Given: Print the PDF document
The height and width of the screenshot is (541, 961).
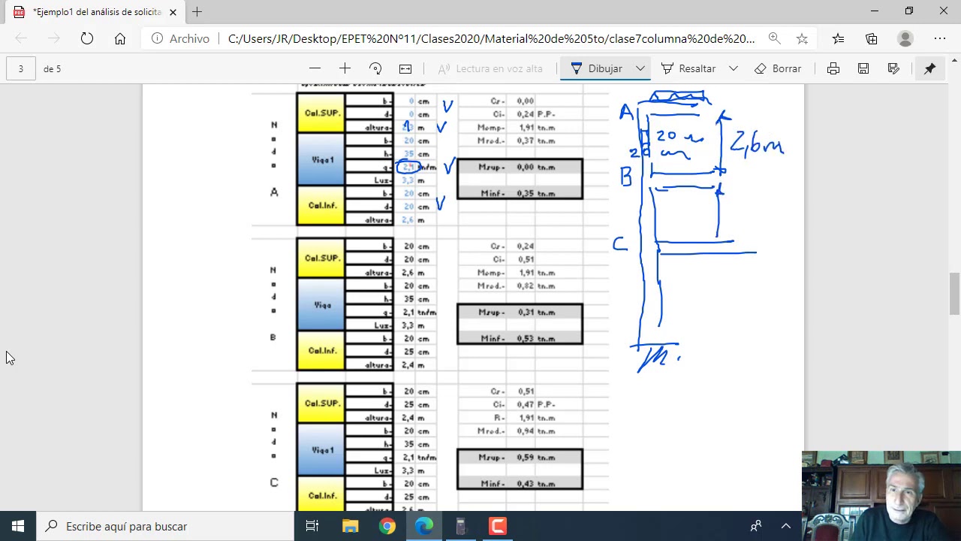Looking at the screenshot, I should click(833, 68).
